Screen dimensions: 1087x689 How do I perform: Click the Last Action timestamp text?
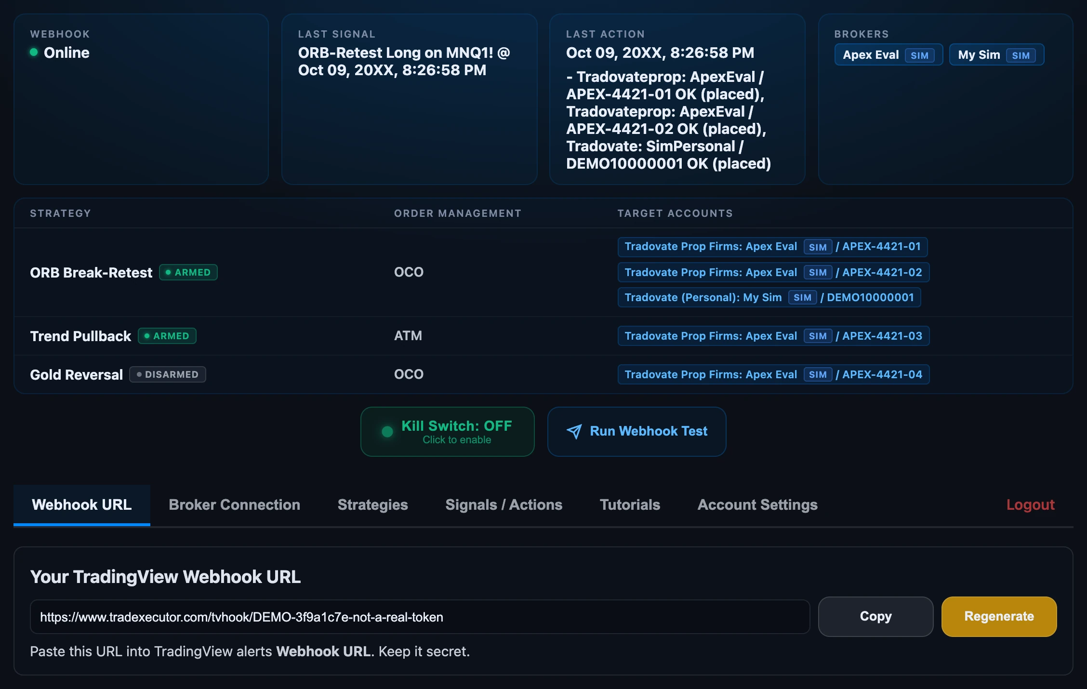point(660,53)
